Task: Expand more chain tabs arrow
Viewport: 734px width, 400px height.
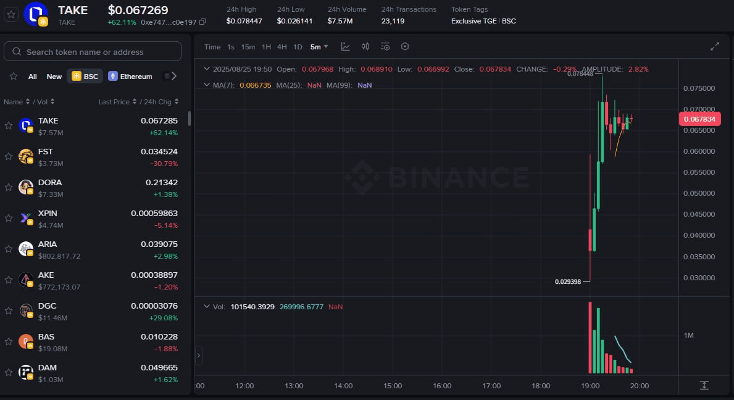Action: [173, 76]
